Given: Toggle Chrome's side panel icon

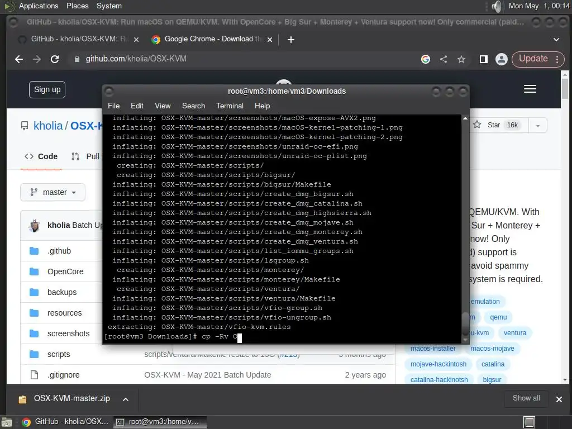Looking at the screenshot, I should (483, 59).
